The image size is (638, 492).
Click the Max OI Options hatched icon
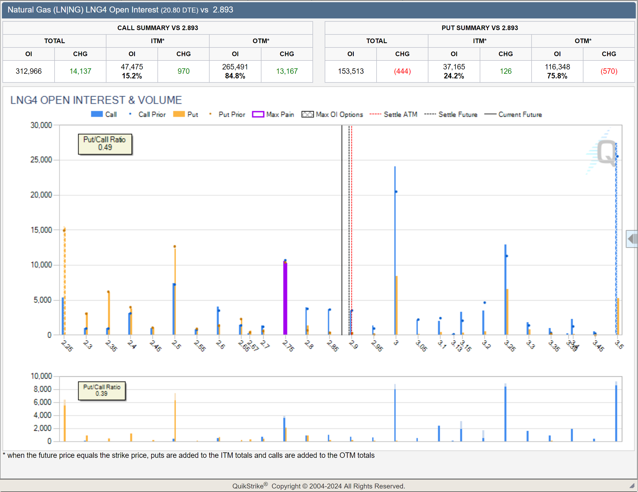pyautogui.click(x=308, y=114)
